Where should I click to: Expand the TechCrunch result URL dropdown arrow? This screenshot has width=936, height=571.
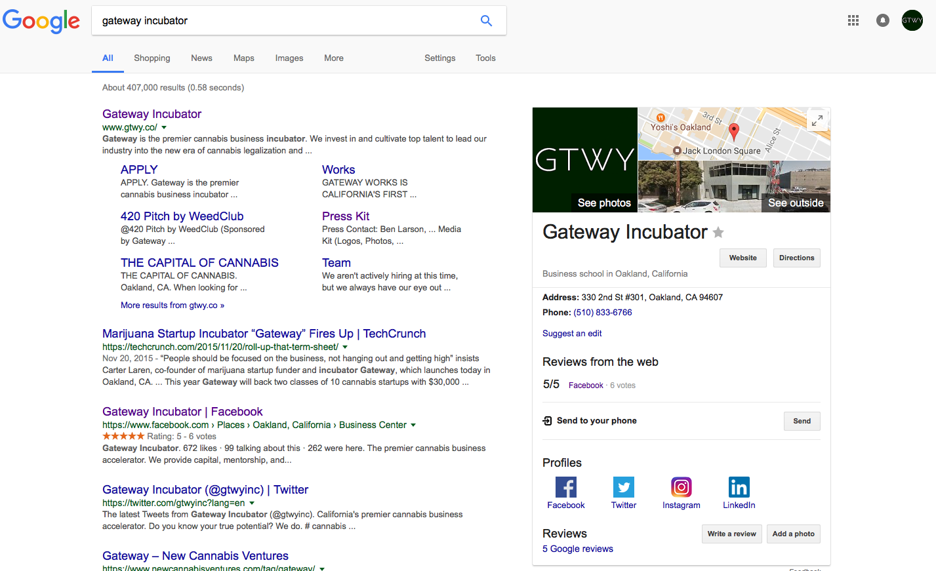(345, 347)
